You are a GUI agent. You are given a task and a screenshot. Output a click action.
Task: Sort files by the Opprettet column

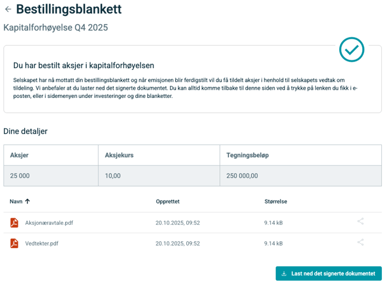tap(168, 201)
